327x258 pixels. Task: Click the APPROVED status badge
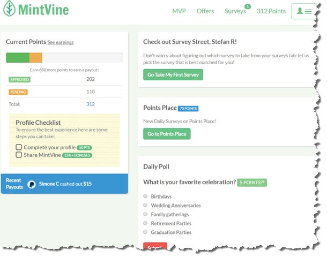(19, 80)
